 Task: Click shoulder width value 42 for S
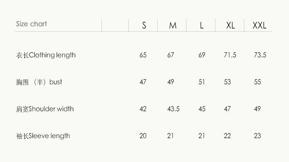tap(143, 109)
